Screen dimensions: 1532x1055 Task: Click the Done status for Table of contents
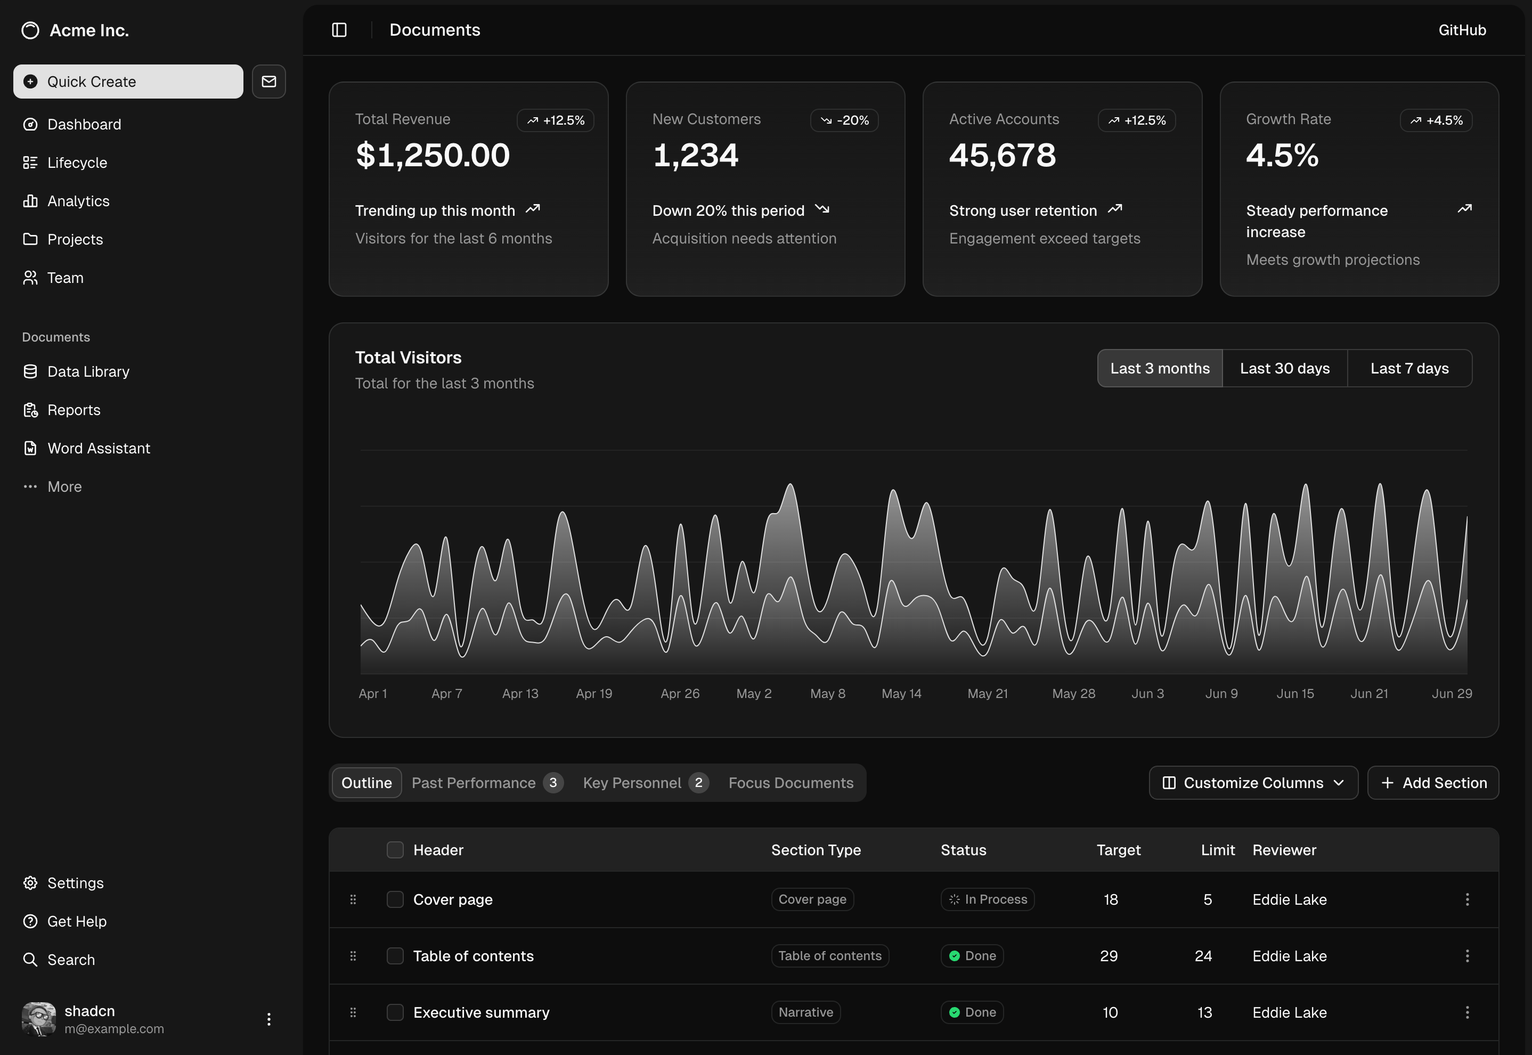coord(972,956)
